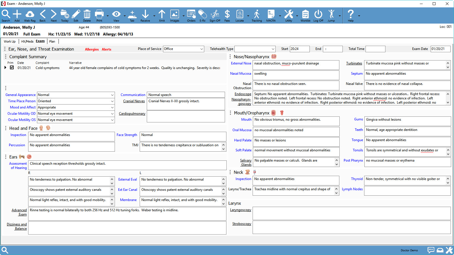Expand the Cold symptoms complaint row
The height and width of the screenshot is (255, 454).
pyautogui.click(x=5, y=68)
